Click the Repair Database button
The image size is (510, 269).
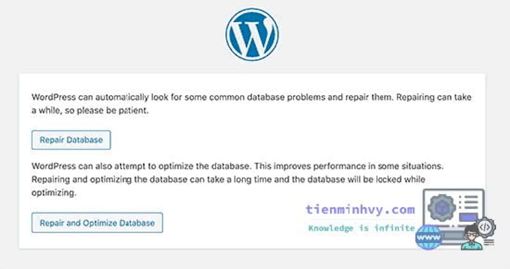pyautogui.click(x=71, y=140)
